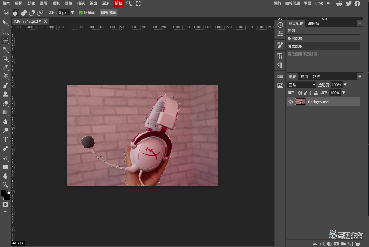369x247 pixels.
Task: Click the foreground color swatch
Action: [x=4, y=193]
